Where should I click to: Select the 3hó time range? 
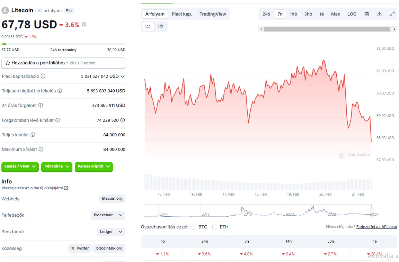[308, 14]
